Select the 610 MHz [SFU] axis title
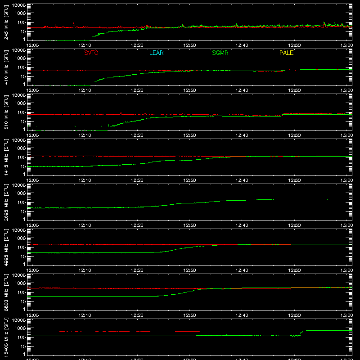The width and height of the screenshot is (360, 360). pyautogui.click(x=6, y=112)
